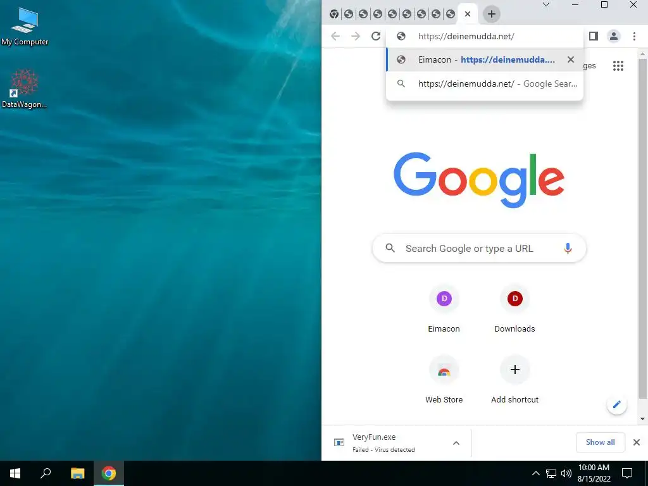Image resolution: width=648 pixels, height=486 pixels.
Task: Open File Explorer from the taskbar
Action: click(x=77, y=473)
